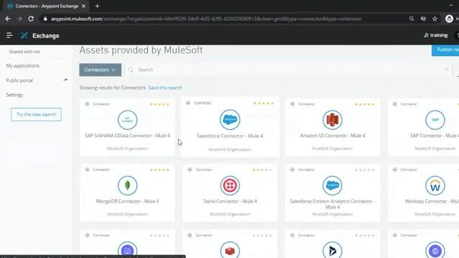Open a new browser tab
459x258 pixels.
click(x=98, y=6)
